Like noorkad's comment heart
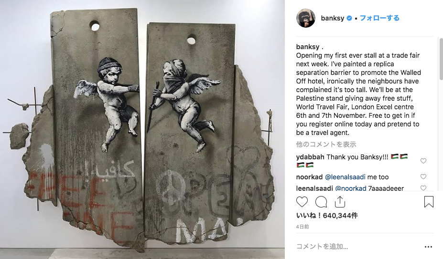Image resolution: width=443 pixels, height=259 pixels. [423, 176]
